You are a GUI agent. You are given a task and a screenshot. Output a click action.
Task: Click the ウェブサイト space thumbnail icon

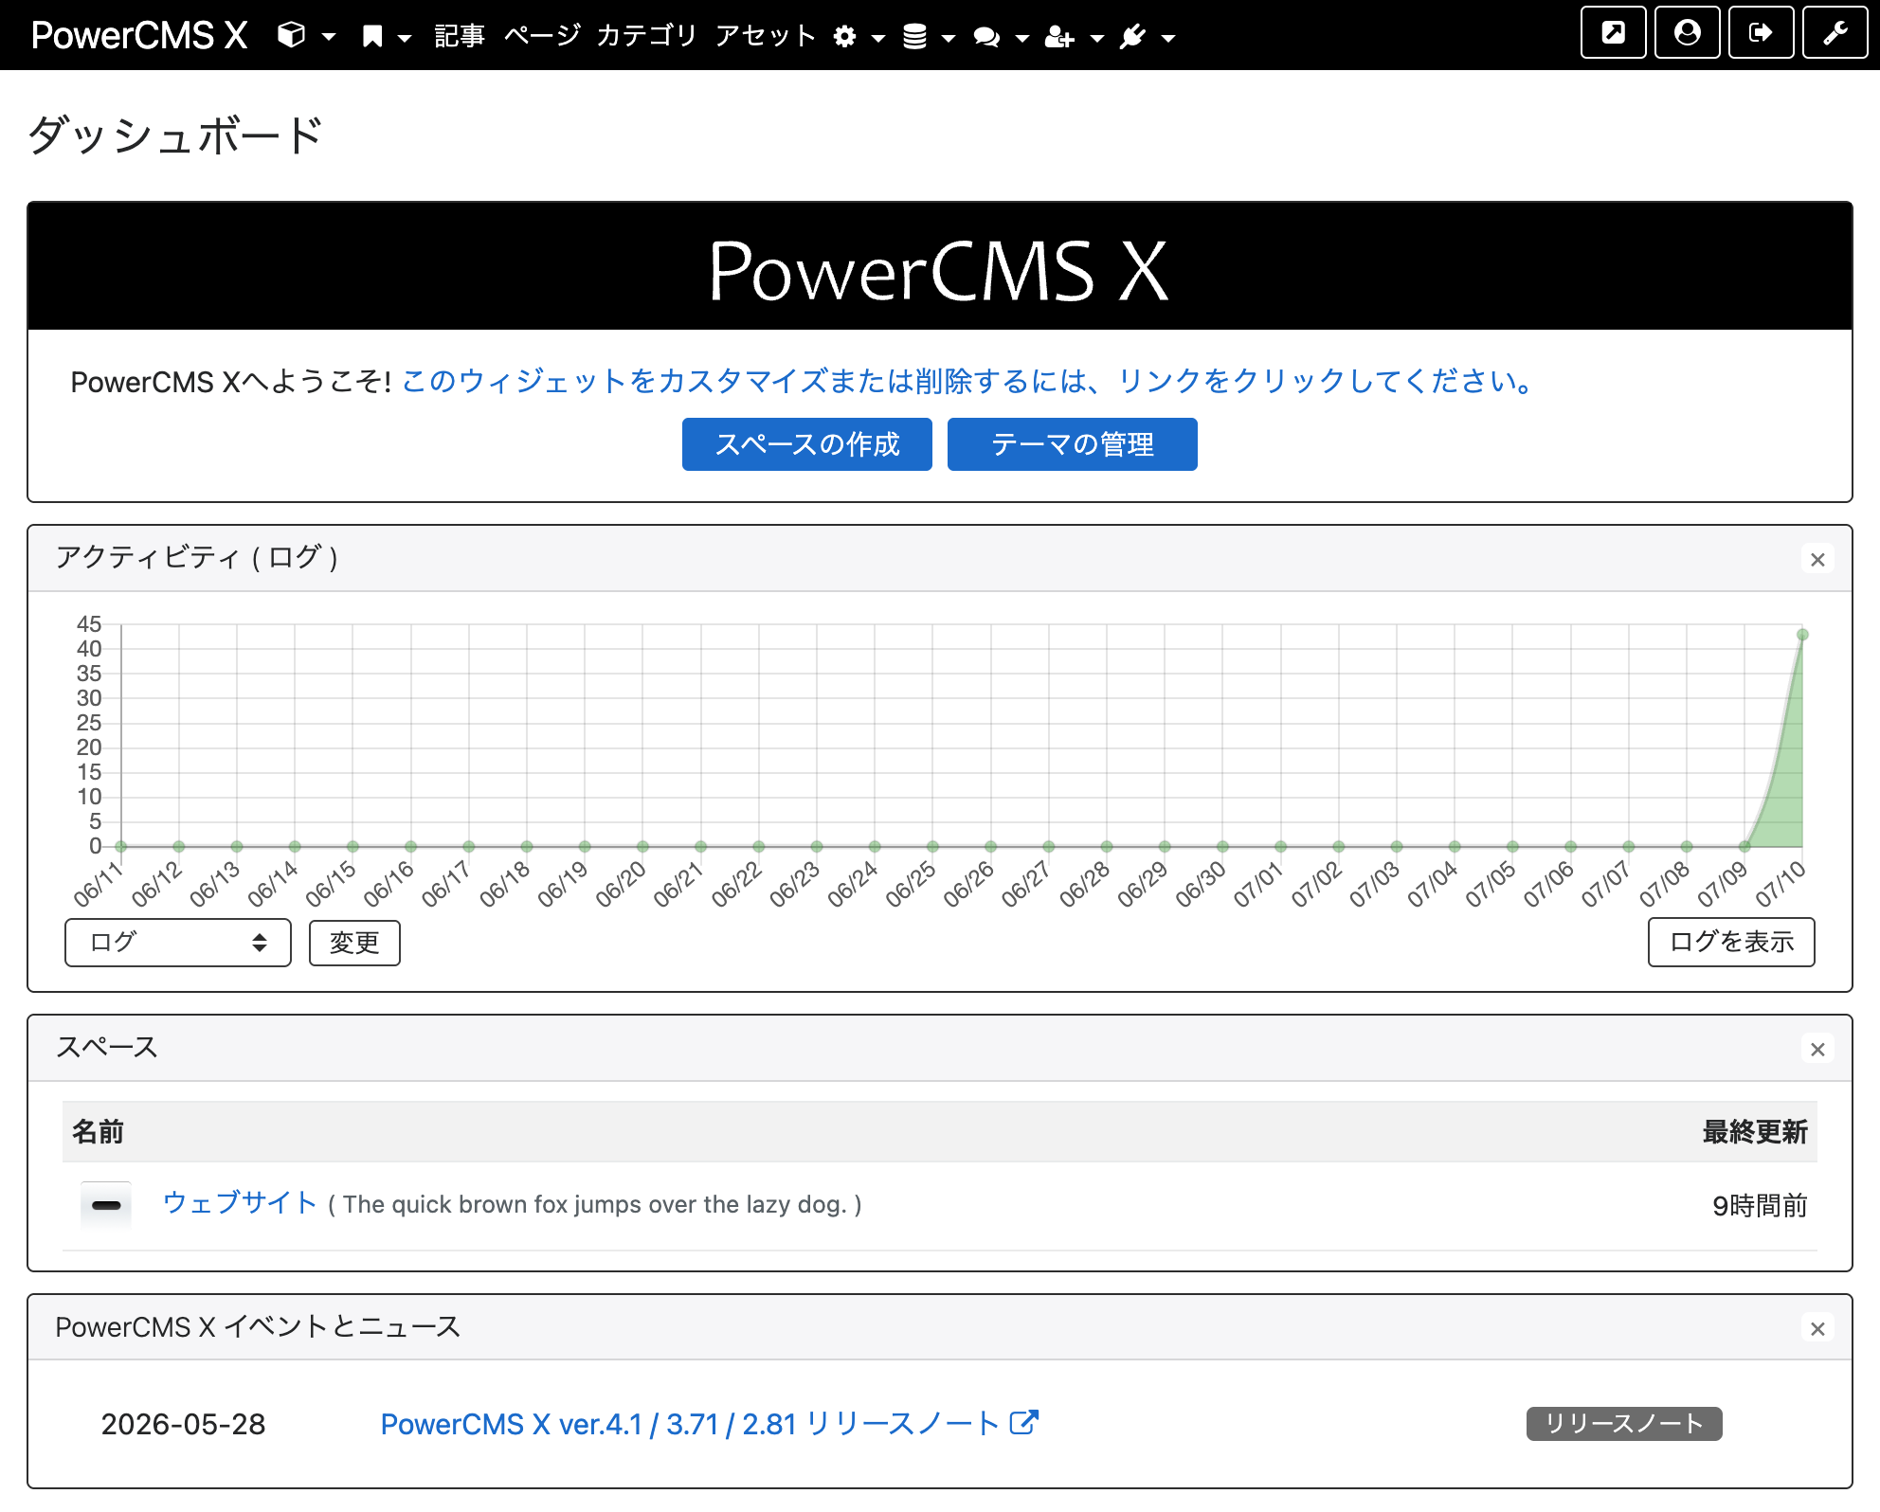pos(106,1205)
